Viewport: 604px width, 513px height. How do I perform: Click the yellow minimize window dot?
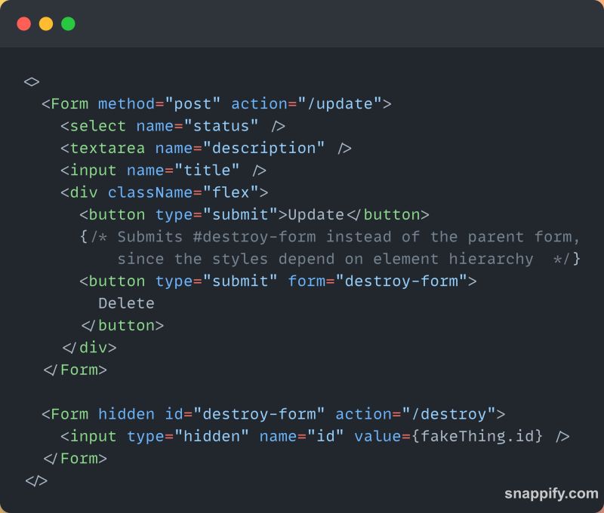click(46, 24)
